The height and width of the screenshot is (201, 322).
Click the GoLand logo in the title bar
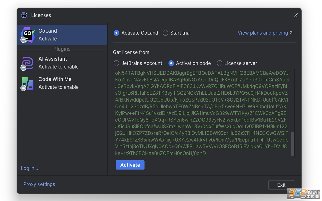[24, 15]
